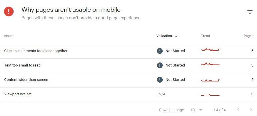Screen dimensions: 257x116
Task: Click the Trend column header
Action: point(205,36)
